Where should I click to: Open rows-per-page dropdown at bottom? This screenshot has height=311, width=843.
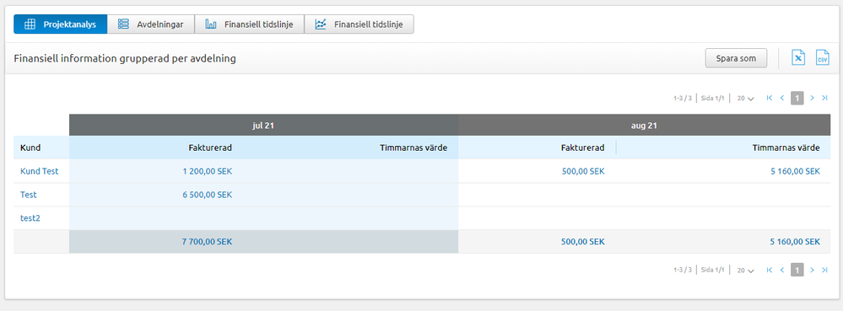point(746,271)
